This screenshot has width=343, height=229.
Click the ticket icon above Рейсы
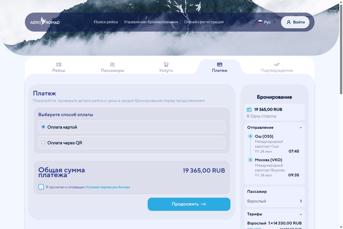point(59,64)
